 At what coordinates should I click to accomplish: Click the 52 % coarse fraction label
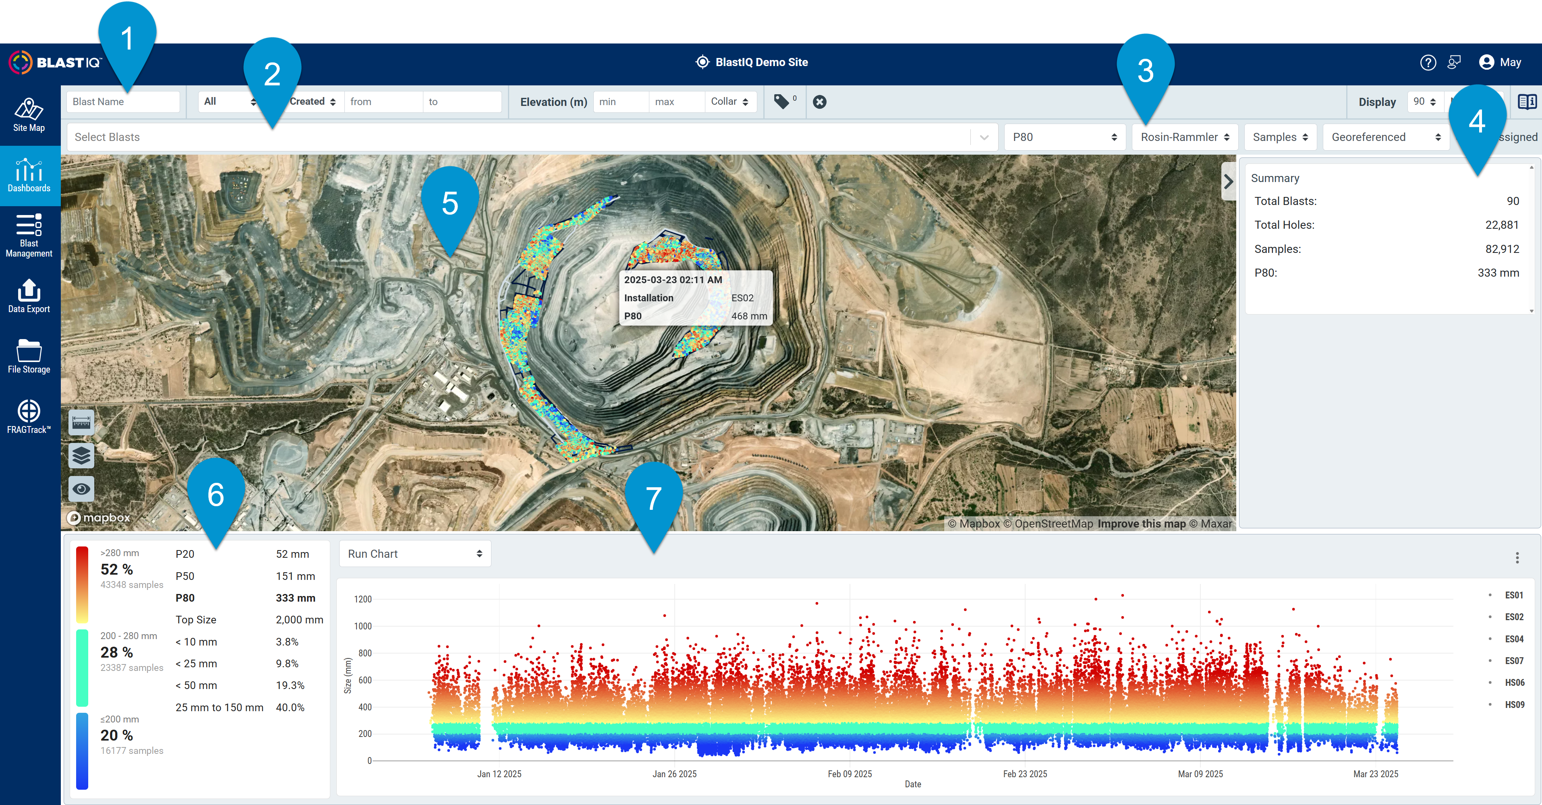click(x=117, y=570)
